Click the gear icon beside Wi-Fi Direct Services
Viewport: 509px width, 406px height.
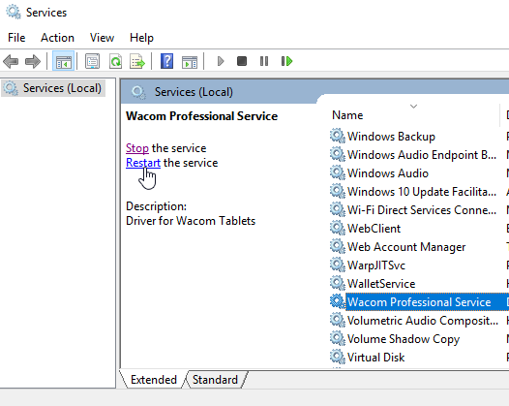point(338,209)
